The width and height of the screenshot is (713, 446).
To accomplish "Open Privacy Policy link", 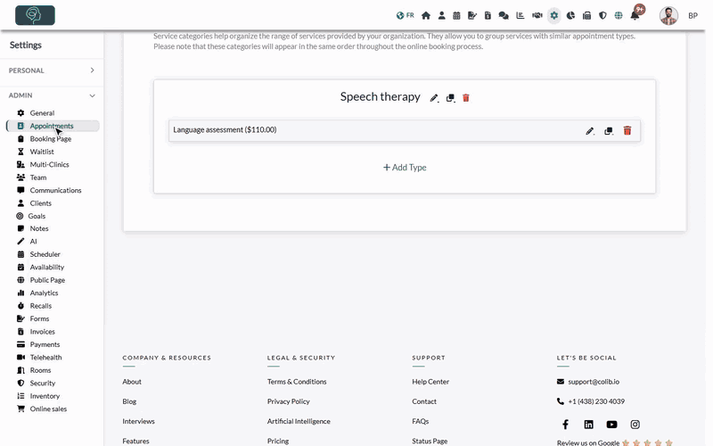I will click(288, 401).
